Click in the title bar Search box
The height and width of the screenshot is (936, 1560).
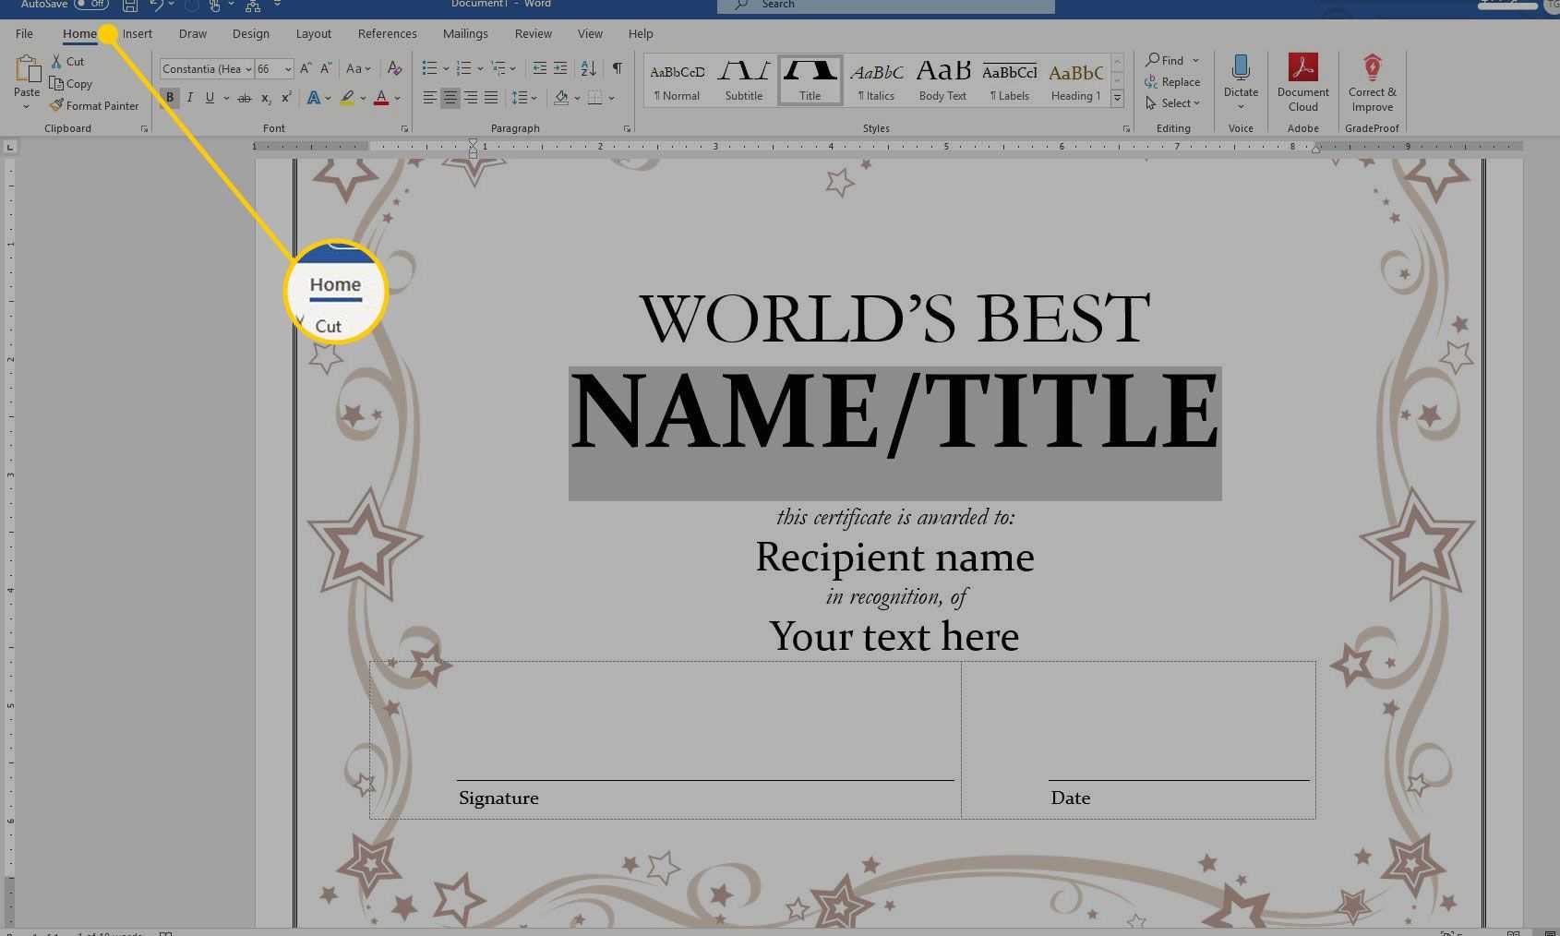click(x=886, y=6)
